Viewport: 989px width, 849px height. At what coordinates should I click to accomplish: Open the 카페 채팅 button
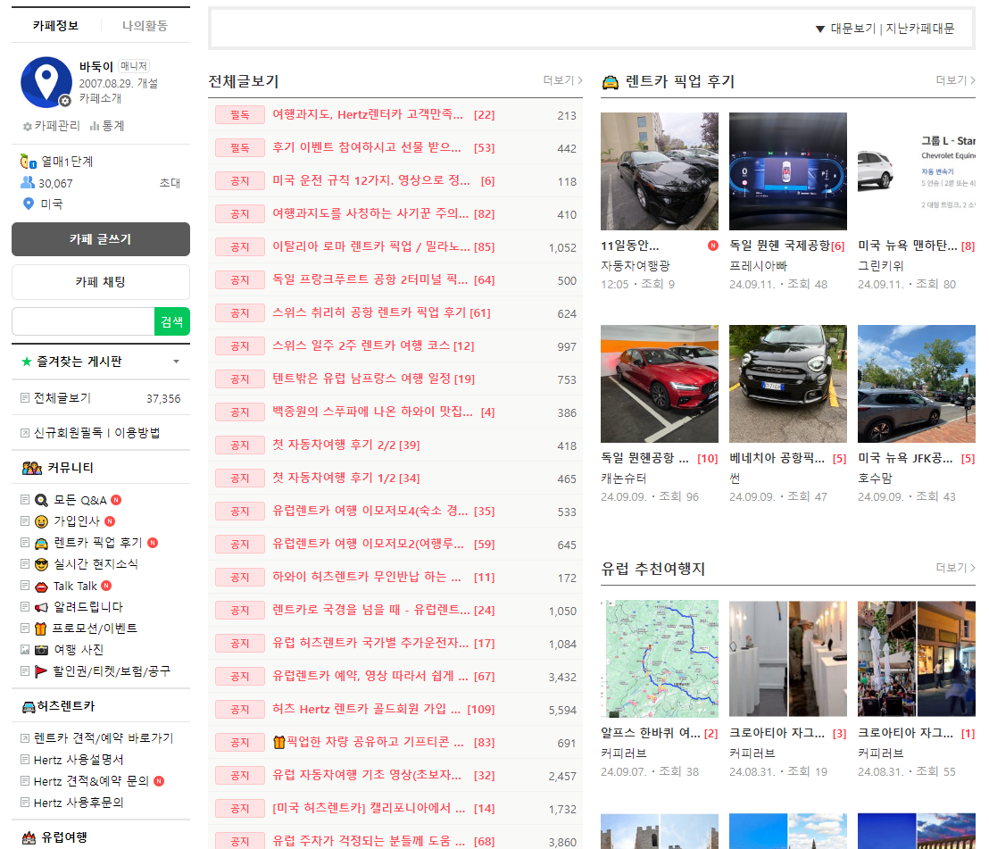point(100,282)
